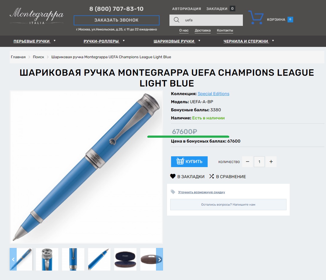326x280 pixels.
Task: Decrease quantity with minus button
Action: (247, 162)
